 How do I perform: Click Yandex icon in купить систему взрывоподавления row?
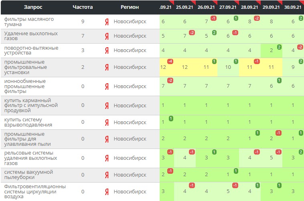[x=107, y=122]
